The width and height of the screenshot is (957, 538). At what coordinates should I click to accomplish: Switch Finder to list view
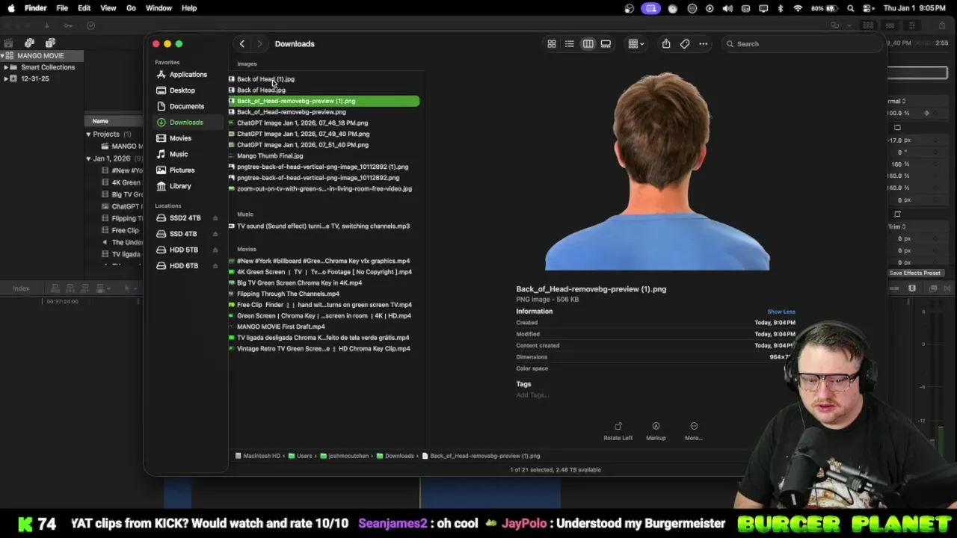pos(570,44)
